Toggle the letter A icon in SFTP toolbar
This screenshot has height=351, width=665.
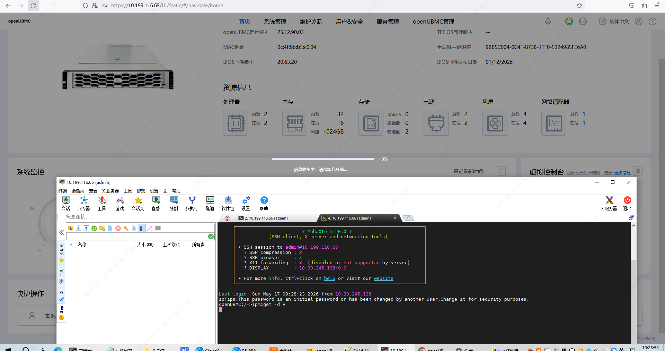tap(134, 228)
